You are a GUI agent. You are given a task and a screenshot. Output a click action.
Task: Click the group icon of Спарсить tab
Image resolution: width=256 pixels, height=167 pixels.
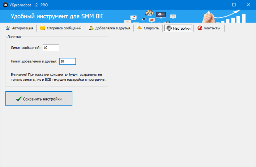(140, 28)
